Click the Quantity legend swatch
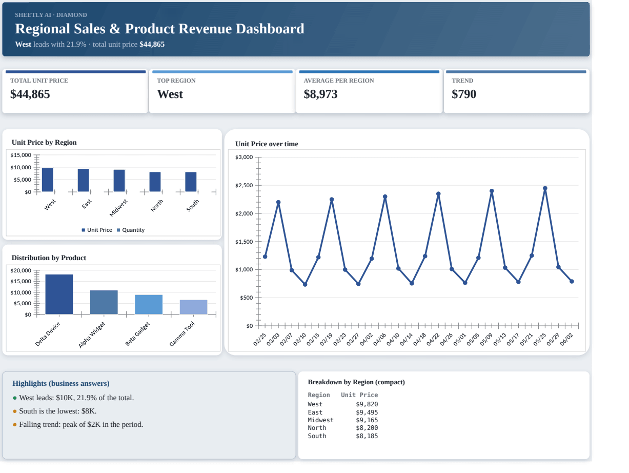Image resolution: width=629 pixels, height=473 pixels. coord(118,230)
